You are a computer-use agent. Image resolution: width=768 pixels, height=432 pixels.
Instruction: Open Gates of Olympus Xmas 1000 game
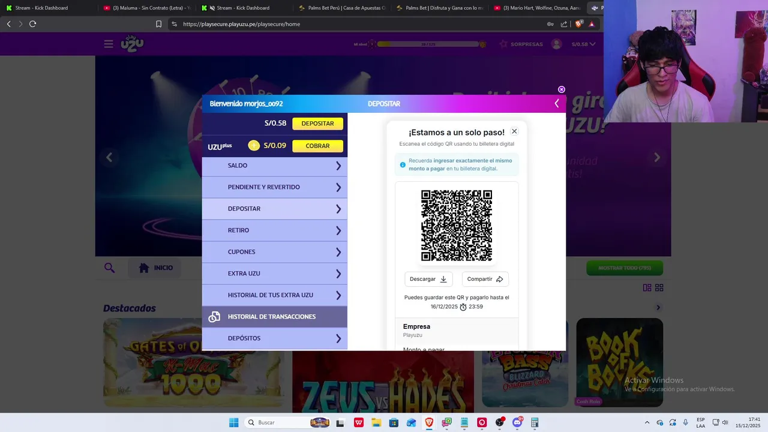(193, 363)
